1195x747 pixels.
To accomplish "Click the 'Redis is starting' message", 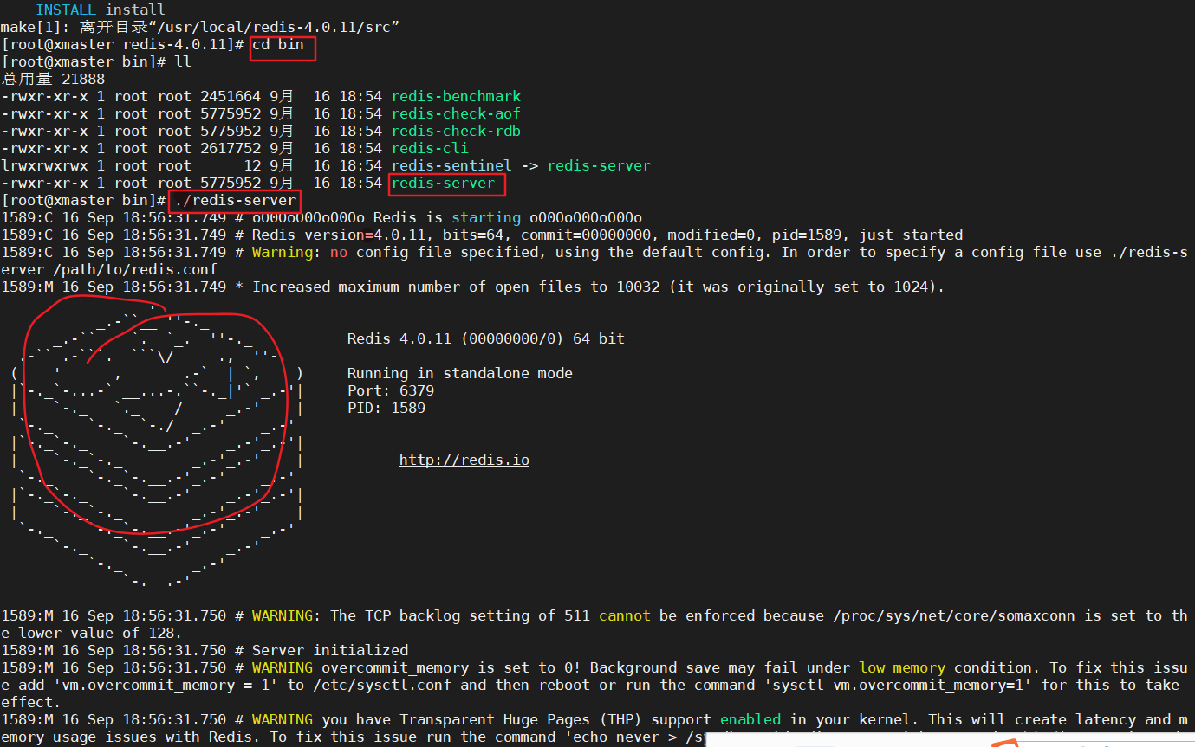I will click(447, 217).
